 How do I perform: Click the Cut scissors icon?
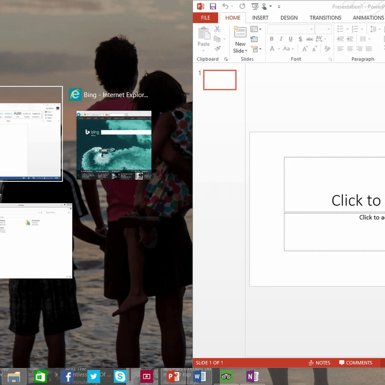click(x=217, y=29)
